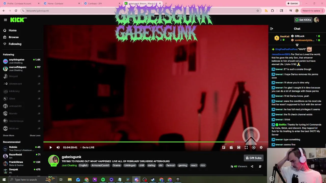Open File Explorer from taskbar
Viewport: 326px width, 183px height.
click(70, 180)
